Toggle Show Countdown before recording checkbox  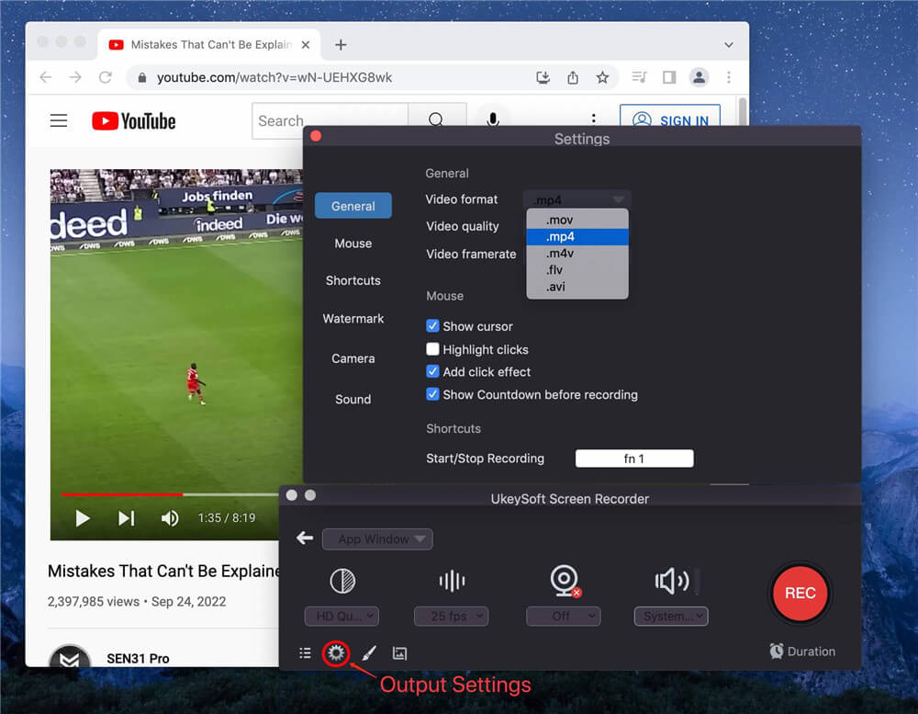pos(432,394)
